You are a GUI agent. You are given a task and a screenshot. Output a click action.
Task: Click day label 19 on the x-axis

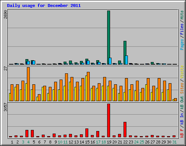[x=109, y=142]
